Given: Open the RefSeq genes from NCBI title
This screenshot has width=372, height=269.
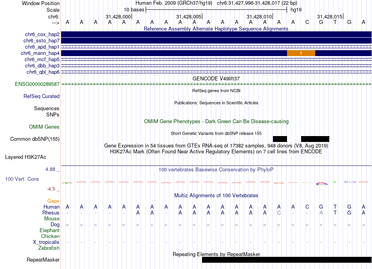Looking at the screenshot, I should tap(216, 91).
